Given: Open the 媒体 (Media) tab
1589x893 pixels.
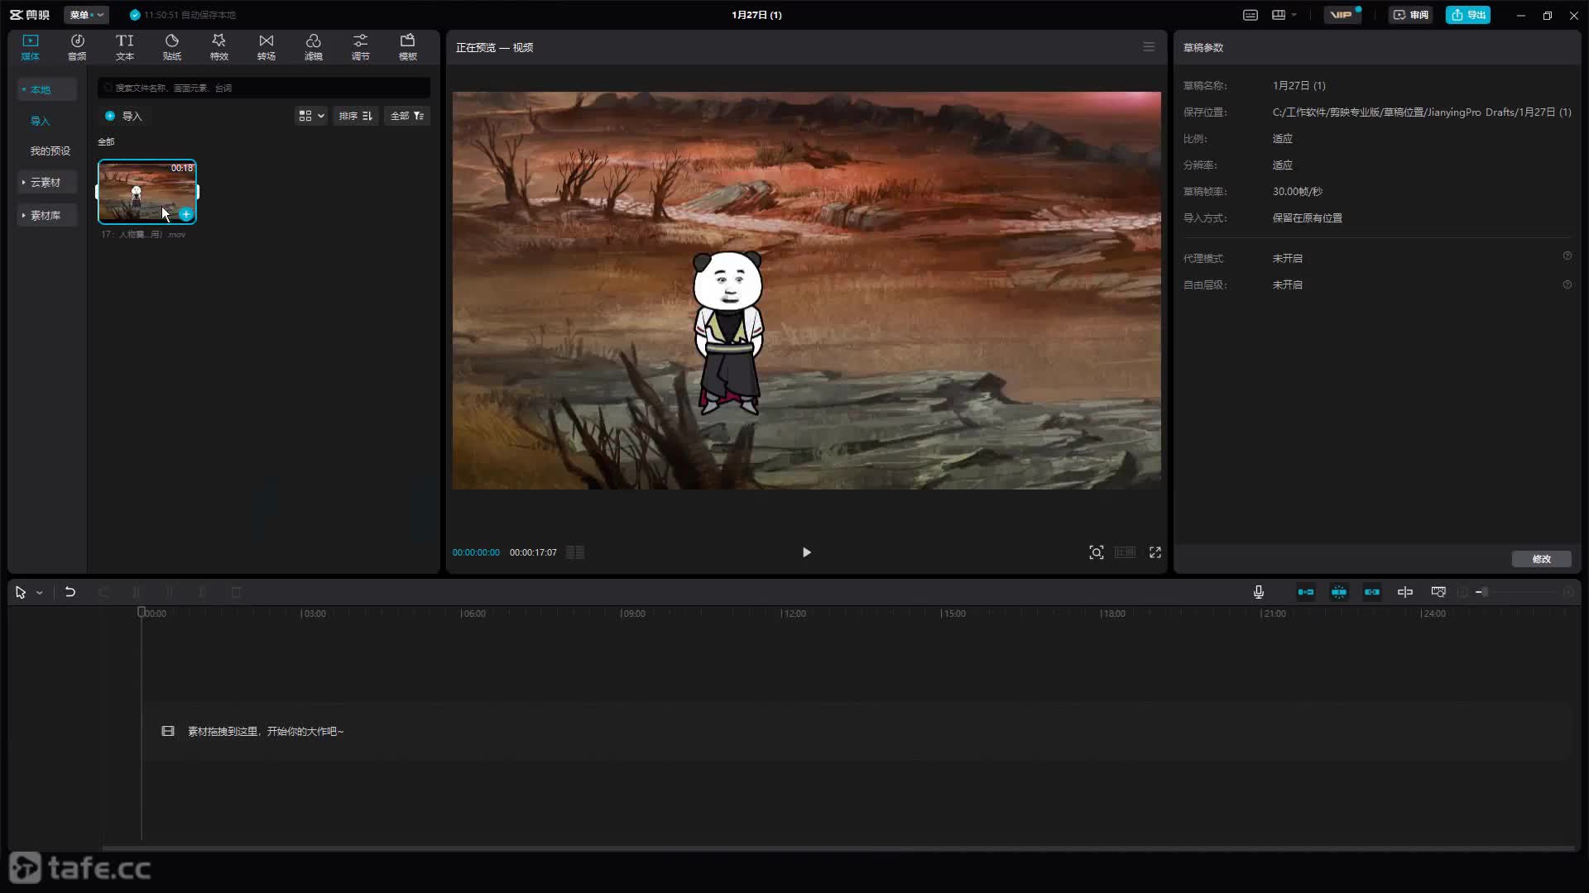Looking at the screenshot, I should pyautogui.click(x=31, y=47).
